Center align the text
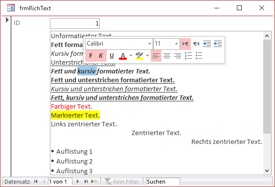The image size is (275, 187). [x=167, y=56]
